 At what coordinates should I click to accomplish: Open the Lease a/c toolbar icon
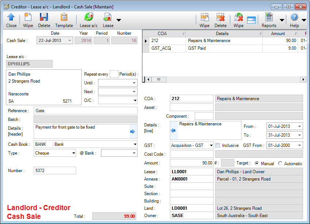(89, 18)
